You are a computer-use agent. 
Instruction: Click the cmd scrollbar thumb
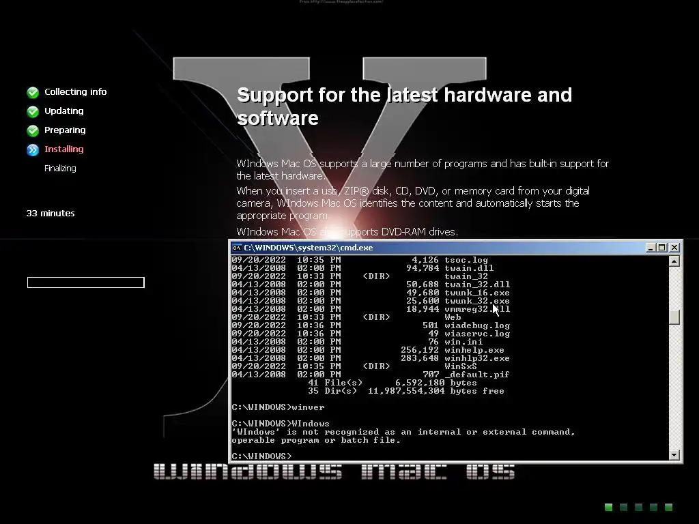(x=674, y=317)
